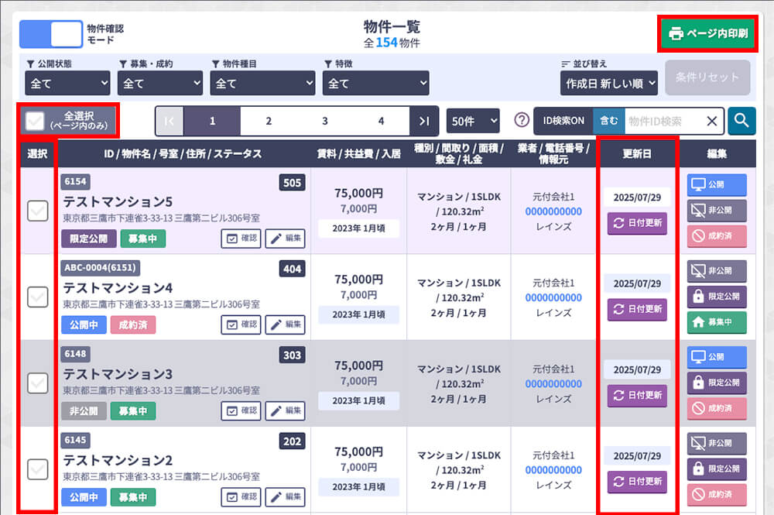
Task: Click the magnifying glass search icon
Action: 741,121
